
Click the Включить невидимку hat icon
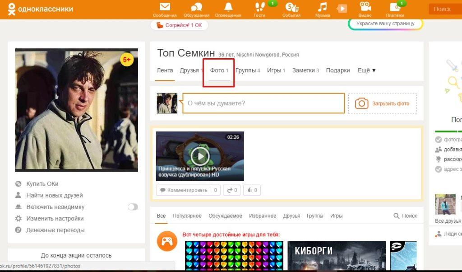coord(18,207)
